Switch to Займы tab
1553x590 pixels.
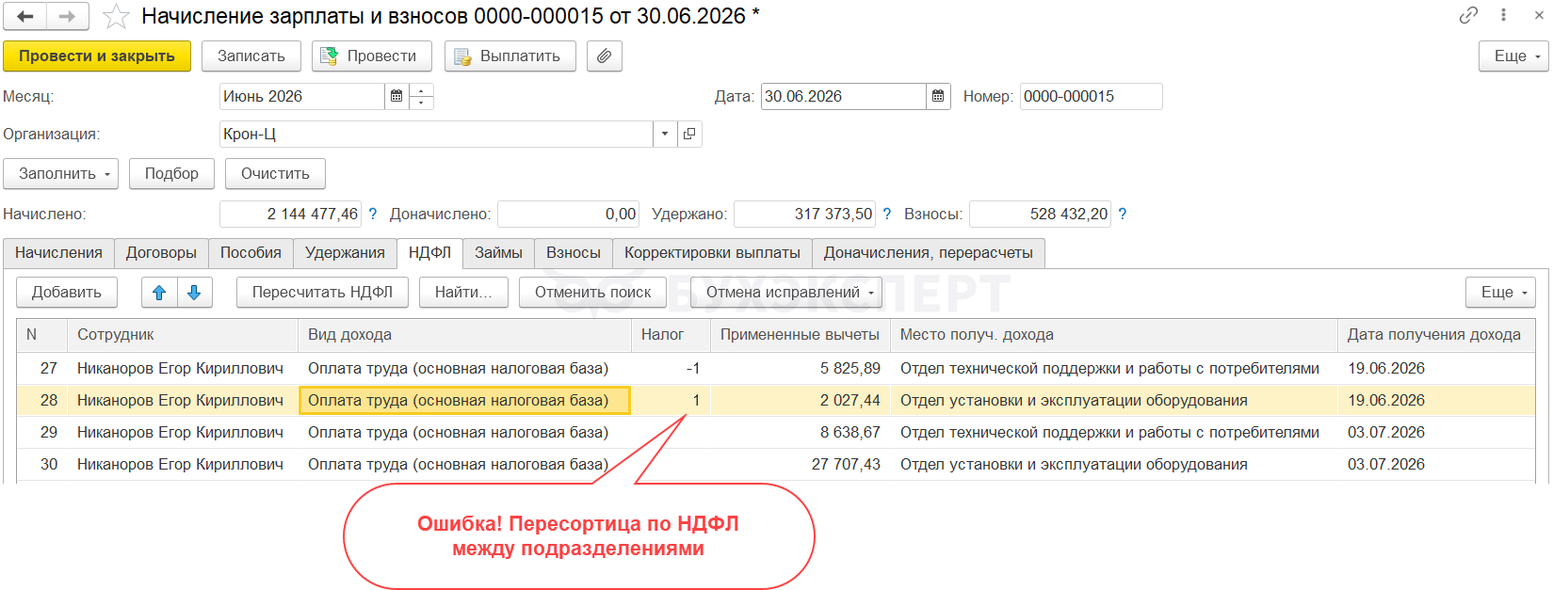498,253
